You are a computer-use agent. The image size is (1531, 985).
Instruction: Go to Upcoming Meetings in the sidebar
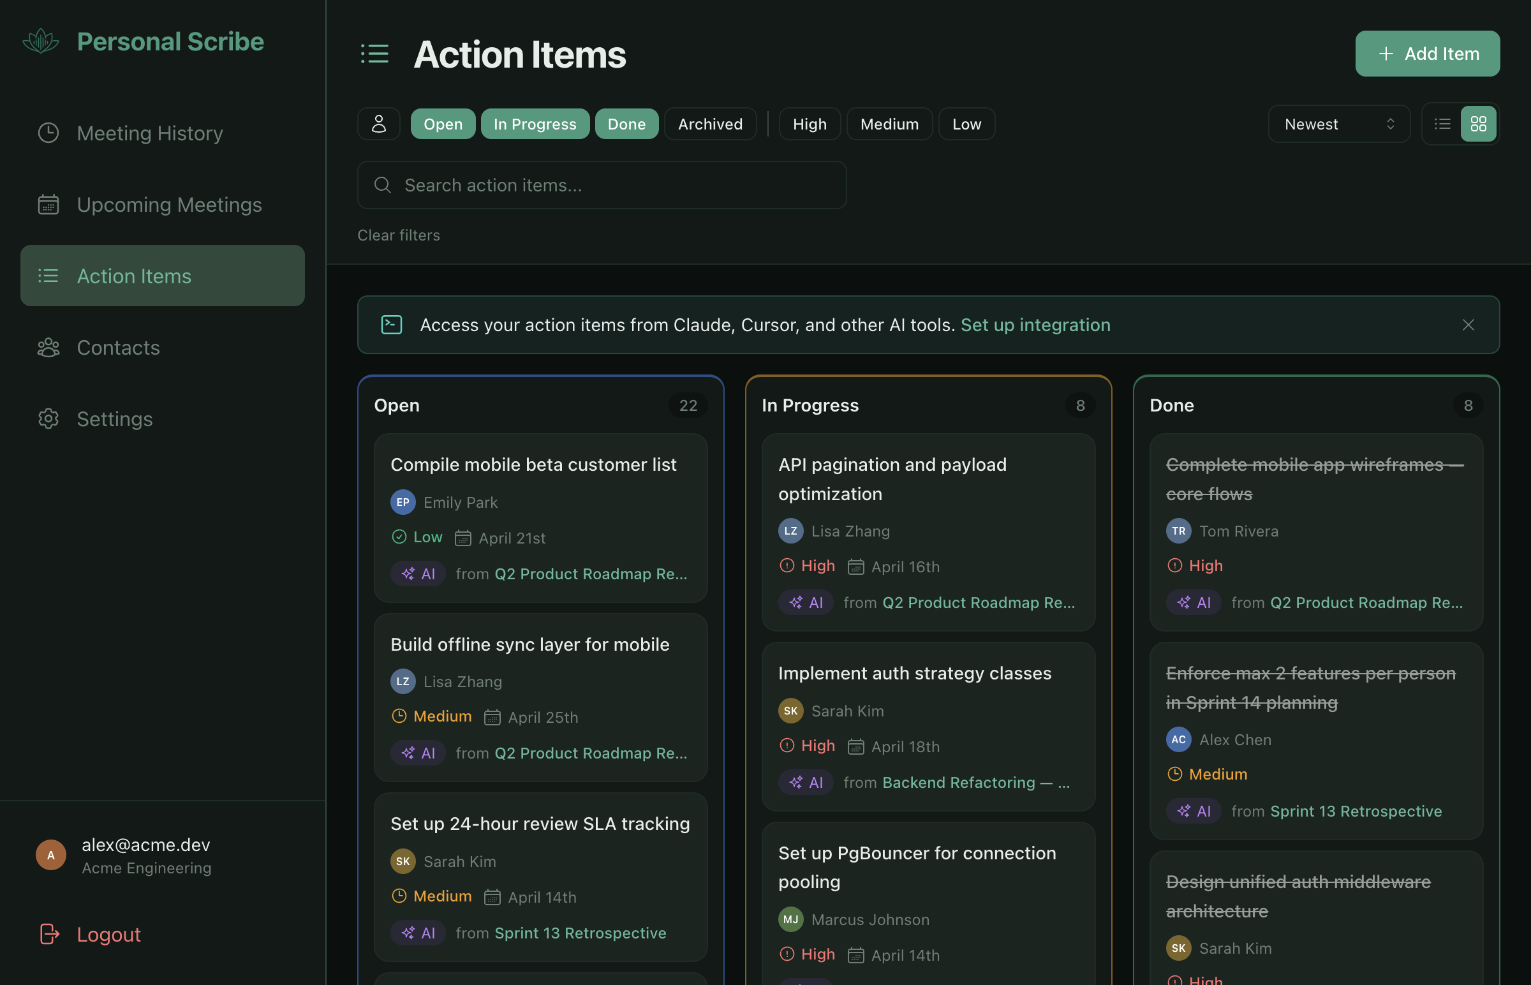163,205
